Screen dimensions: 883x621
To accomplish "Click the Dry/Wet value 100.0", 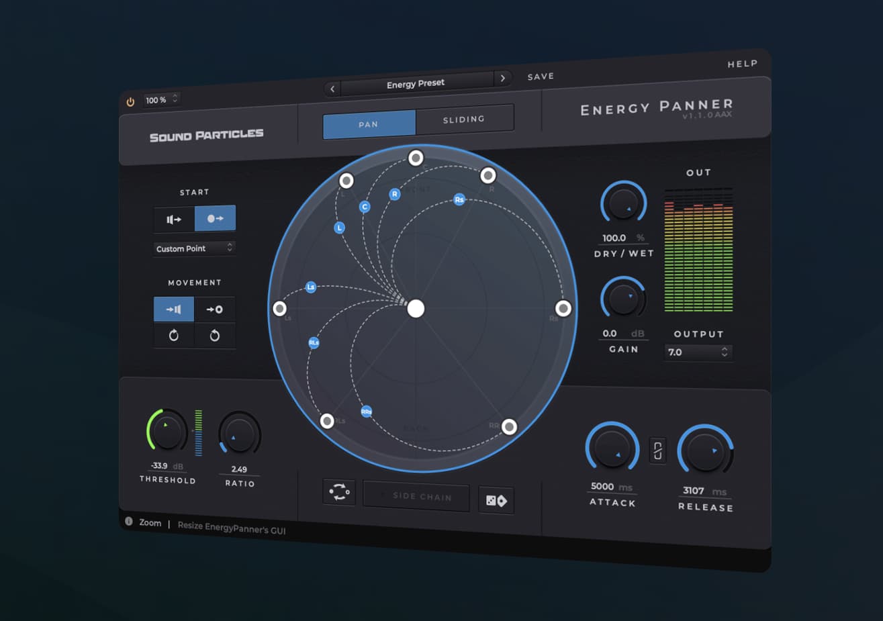I will (614, 238).
